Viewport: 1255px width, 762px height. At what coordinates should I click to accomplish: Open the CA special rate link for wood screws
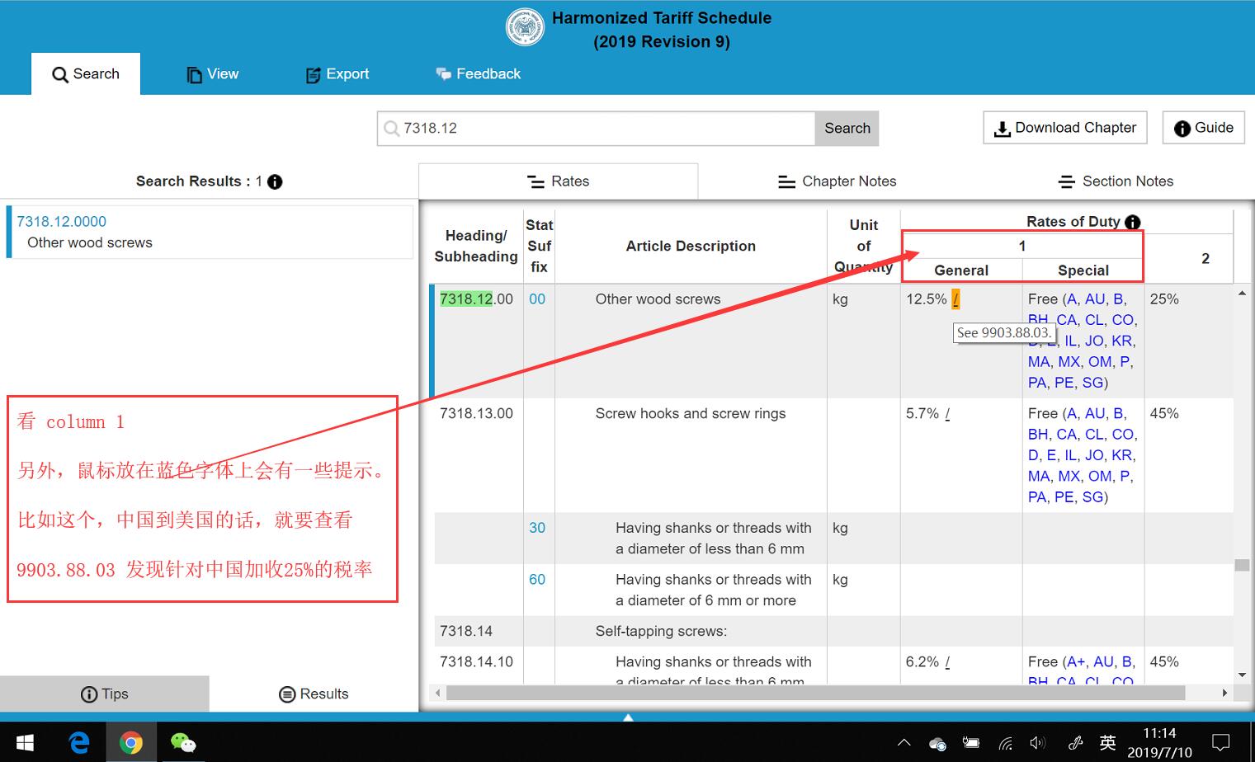[x=1067, y=320]
